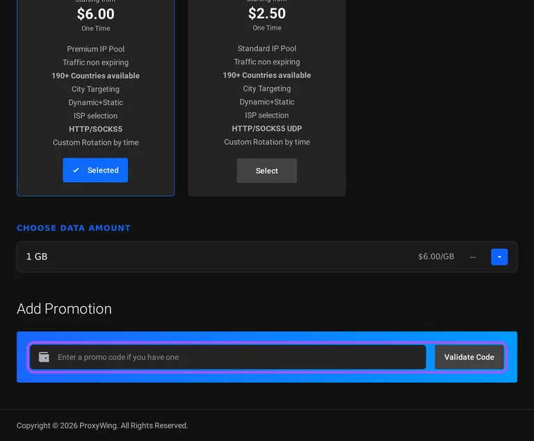Image resolution: width=534 pixels, height=441 pixels.
Task: Click the ProxyWing copyright text
Action: [x=102, y=426]
